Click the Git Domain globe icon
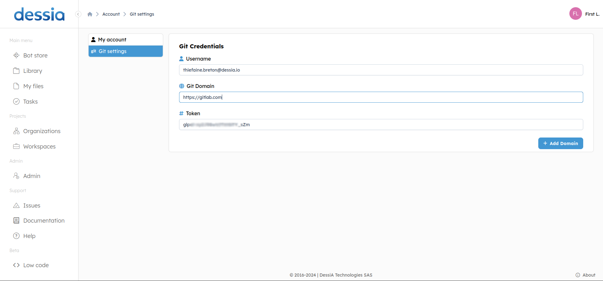 (x=182, y=86)
